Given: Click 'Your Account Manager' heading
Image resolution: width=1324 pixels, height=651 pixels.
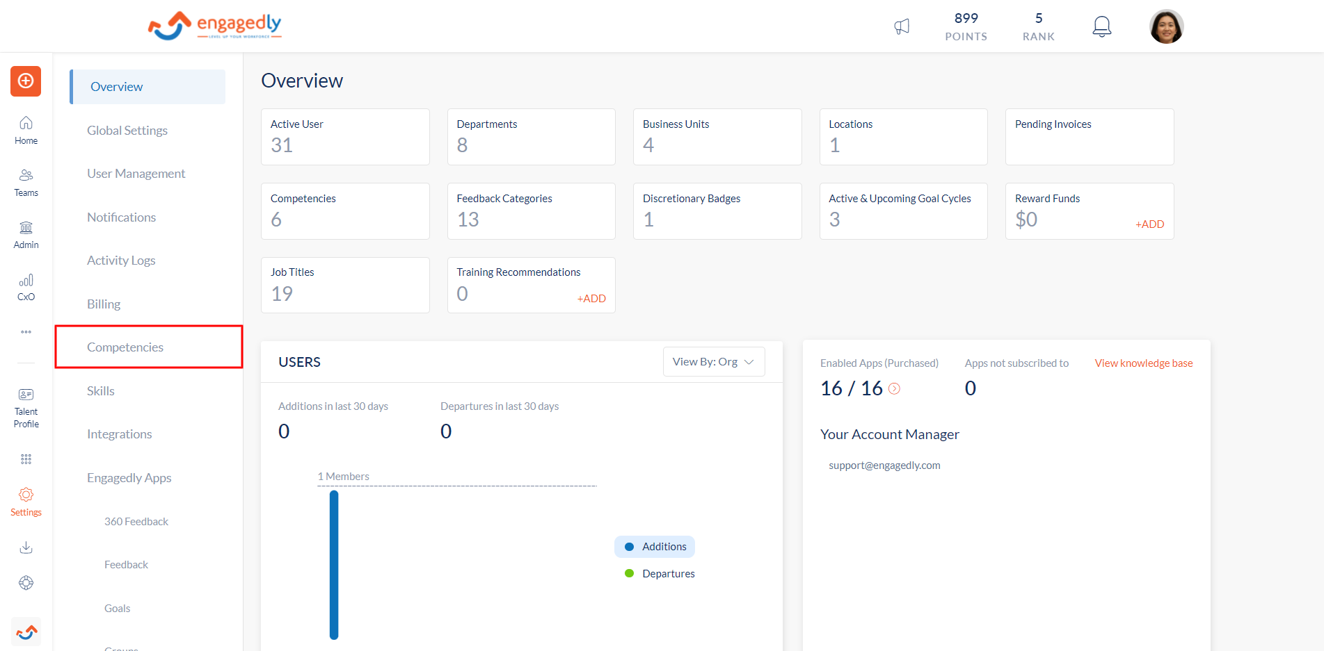Looking at the screenshot, I should click(x=890, y=434).
